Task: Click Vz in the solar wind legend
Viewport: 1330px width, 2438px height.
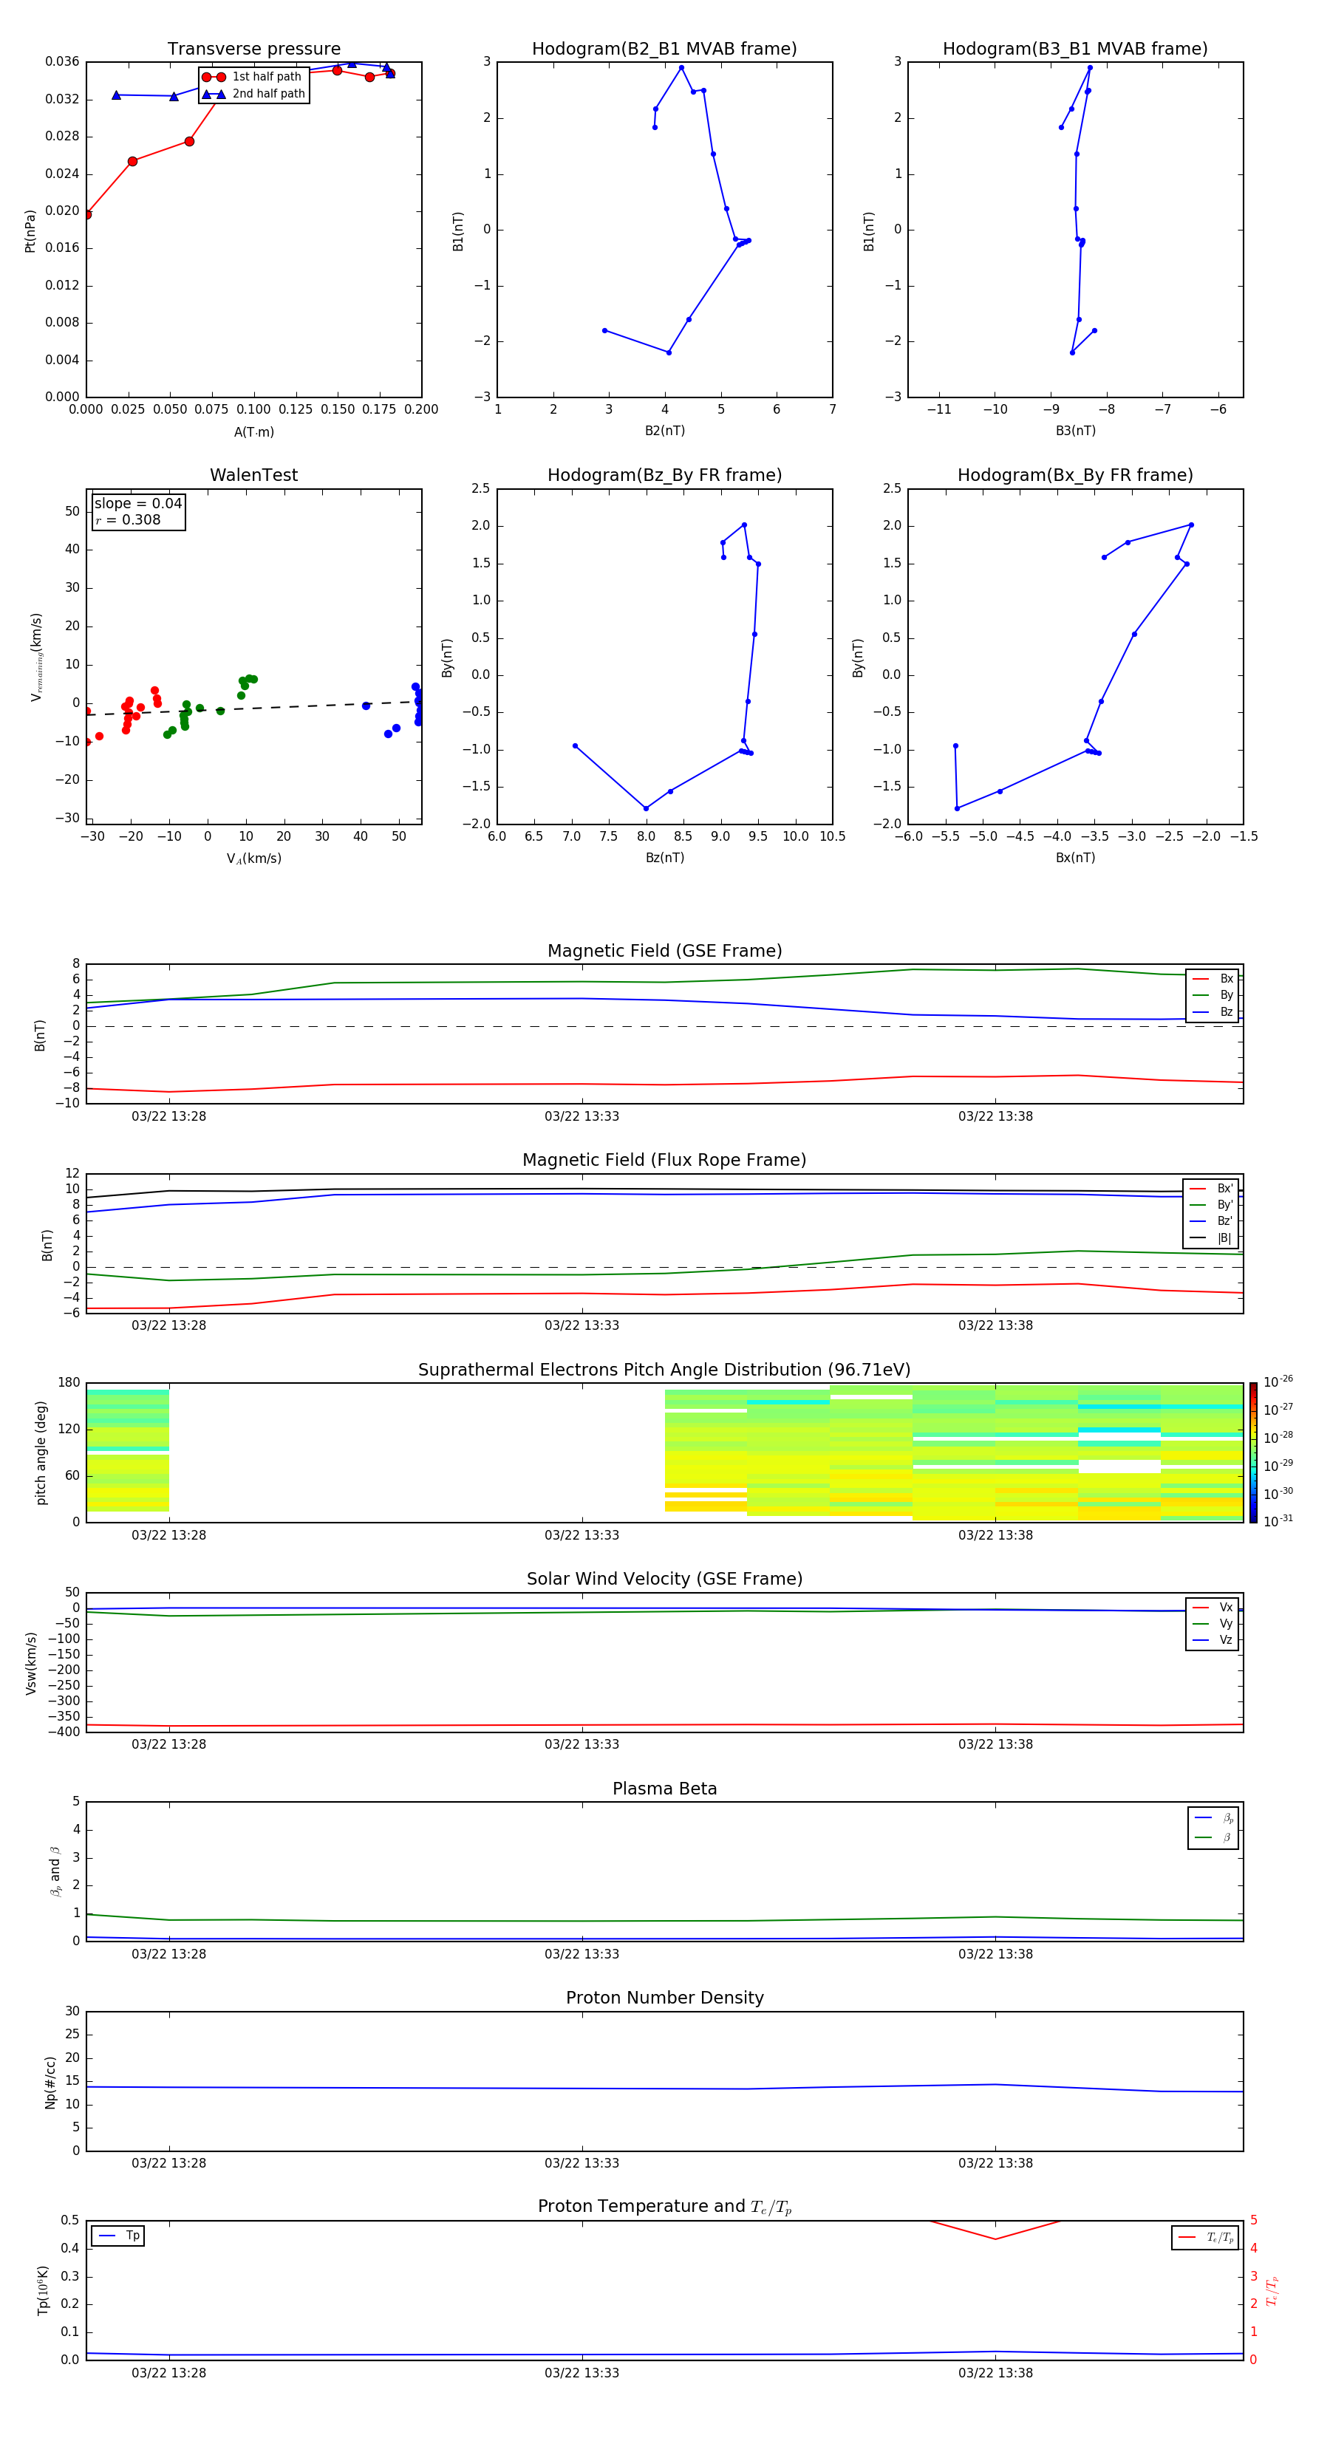Action: pos(1213,1640)
